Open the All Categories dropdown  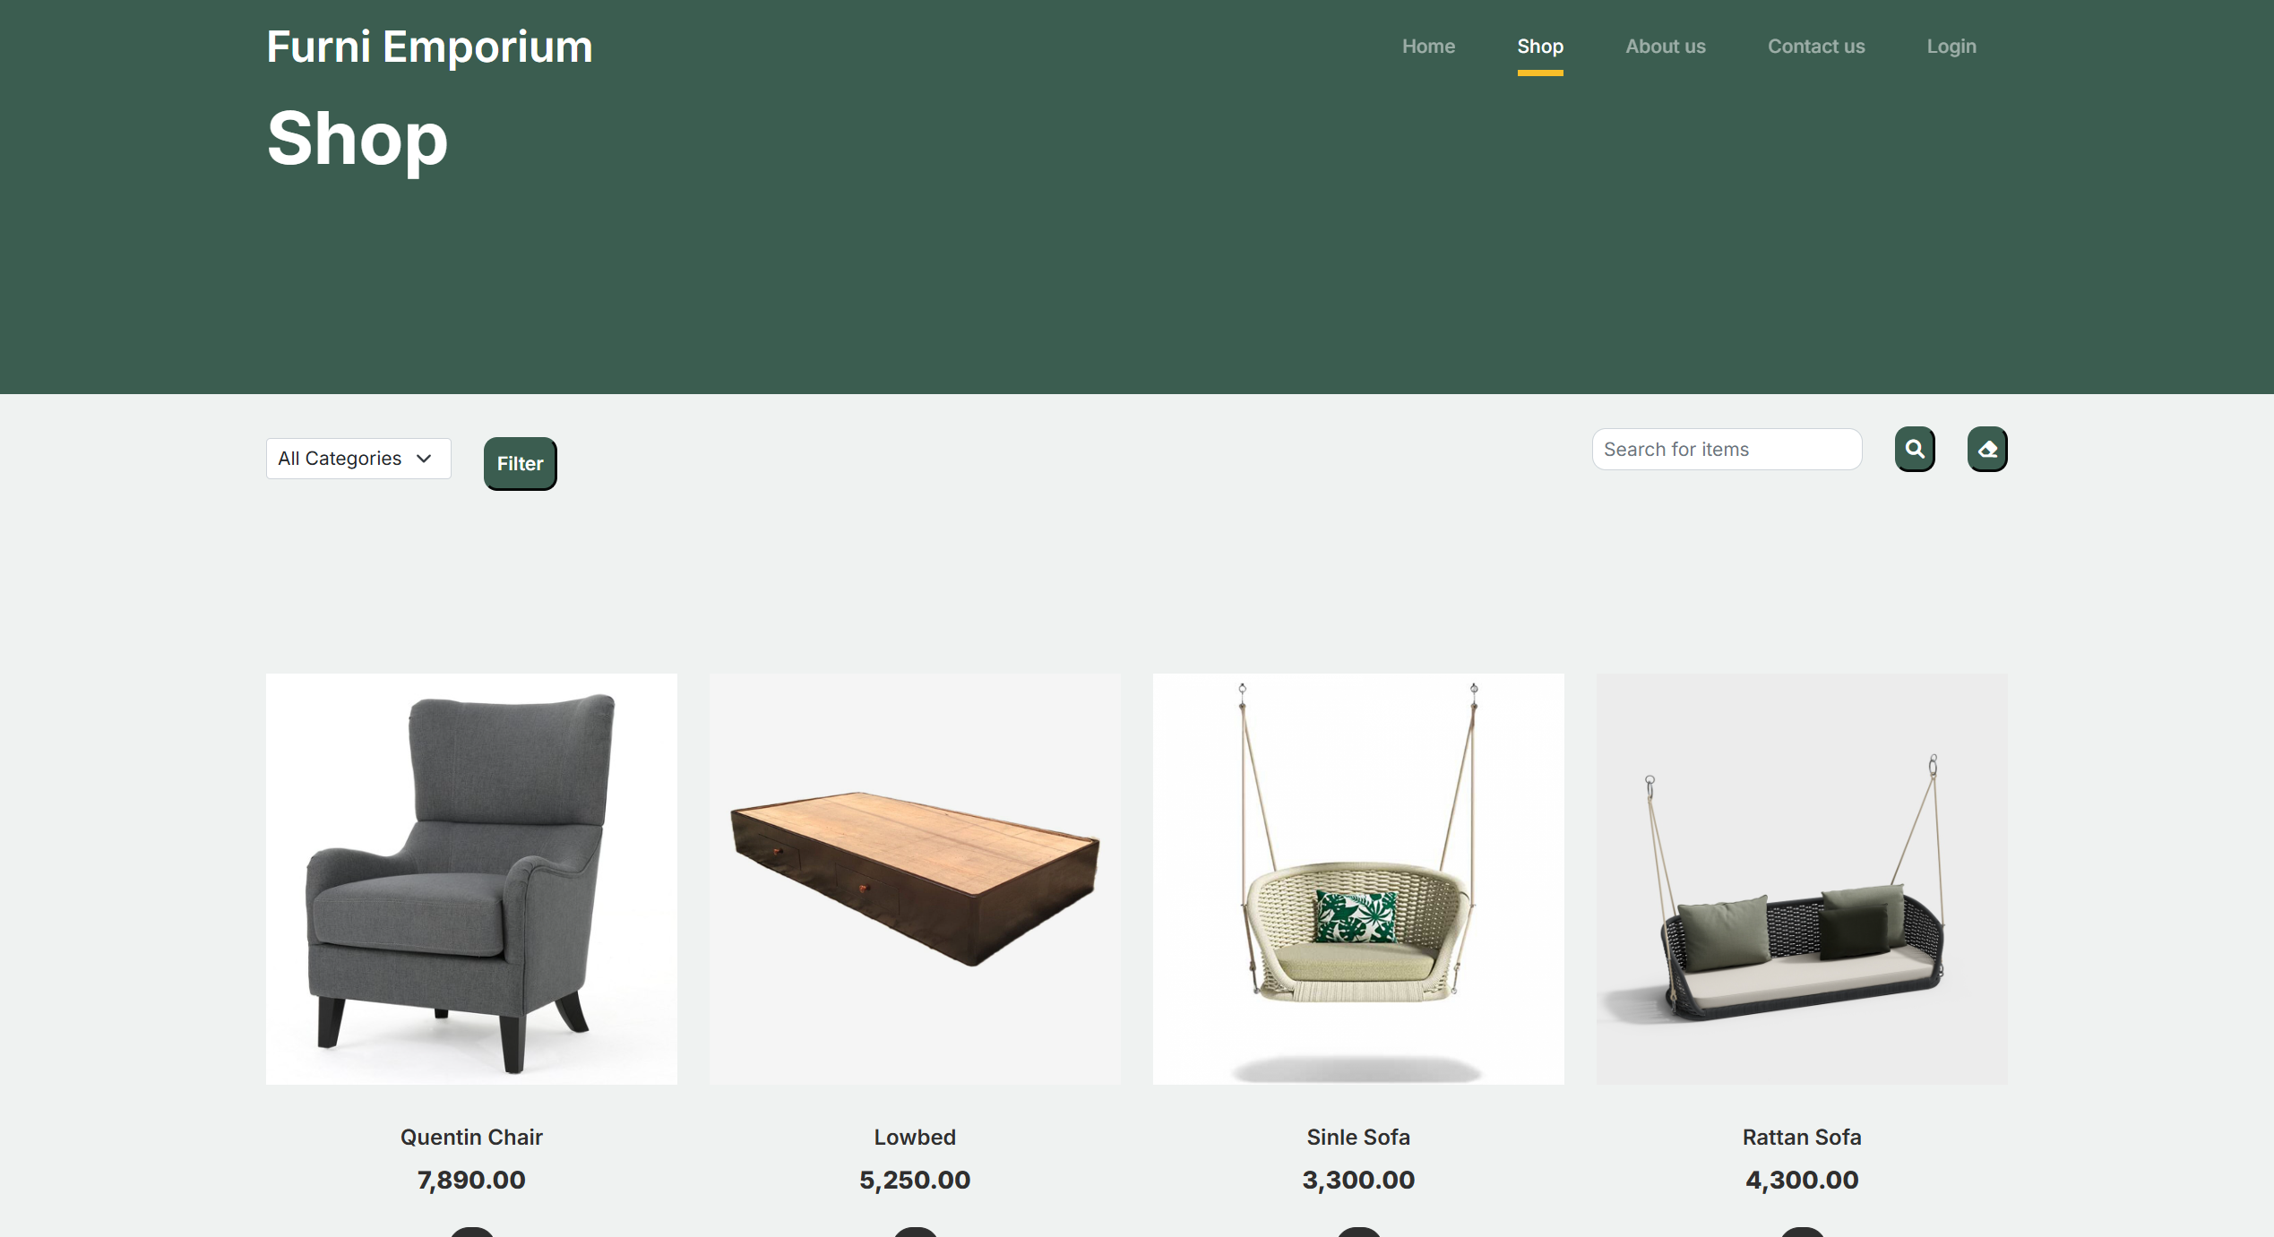click(x=358, y=459)
